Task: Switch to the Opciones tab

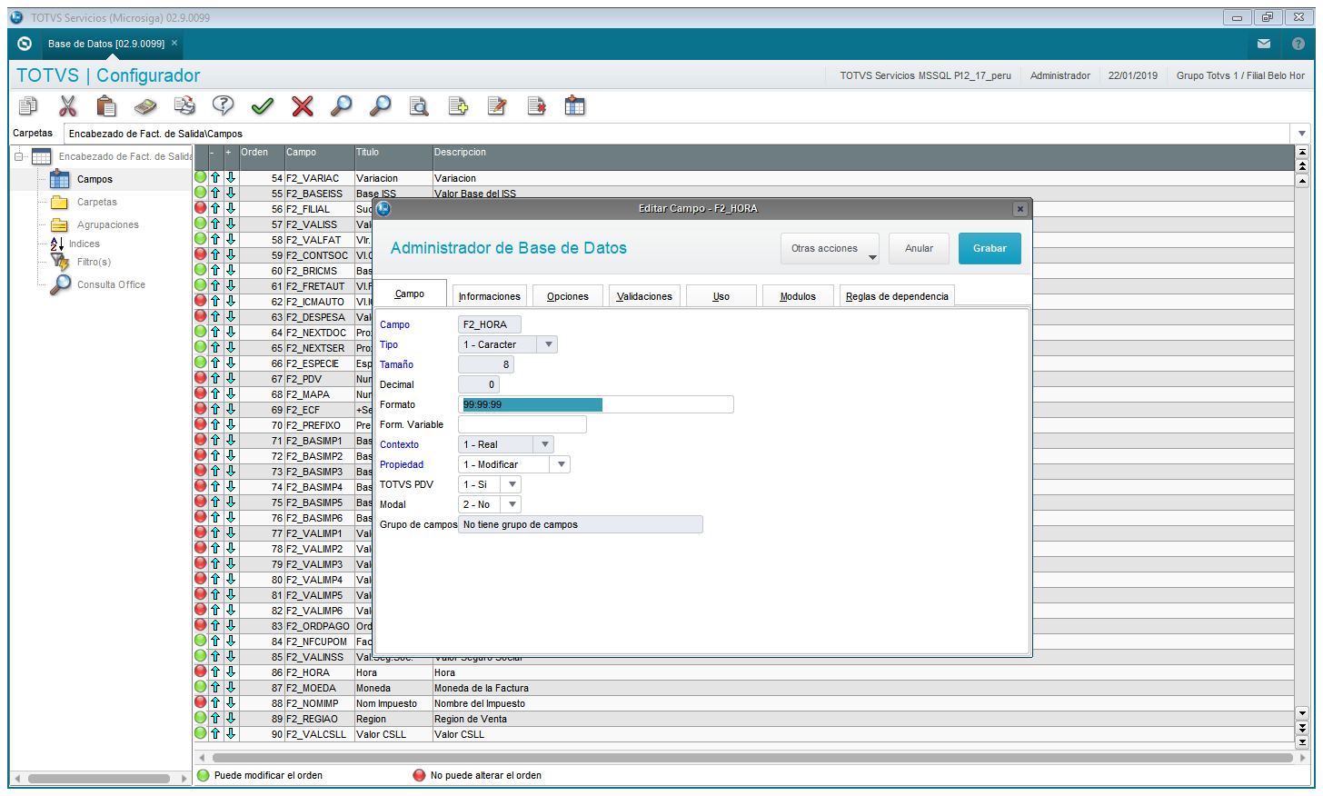Action: tap(568, 296)
